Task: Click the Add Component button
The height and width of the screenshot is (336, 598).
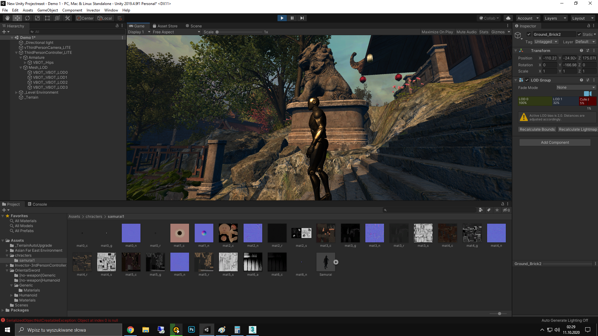Action: point(555,142)
